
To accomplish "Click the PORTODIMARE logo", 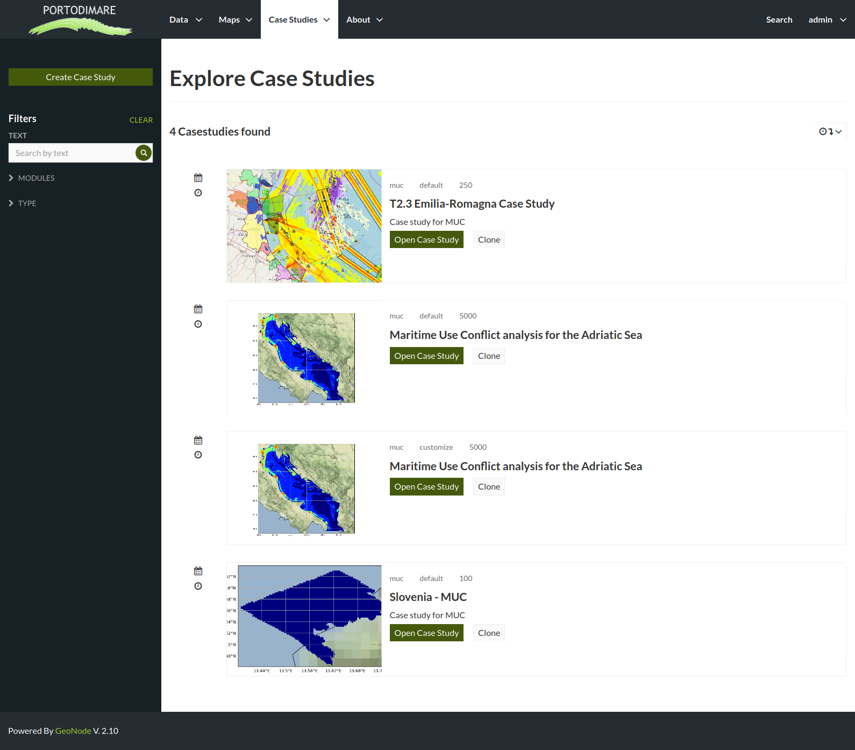I will [80, 20].
